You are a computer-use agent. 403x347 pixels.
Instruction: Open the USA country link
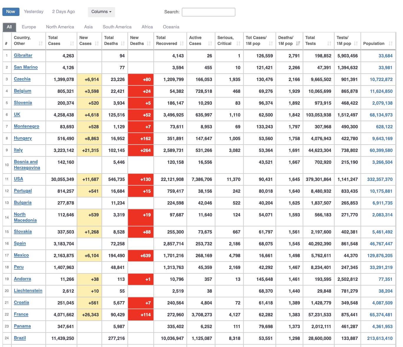(18, 179)
